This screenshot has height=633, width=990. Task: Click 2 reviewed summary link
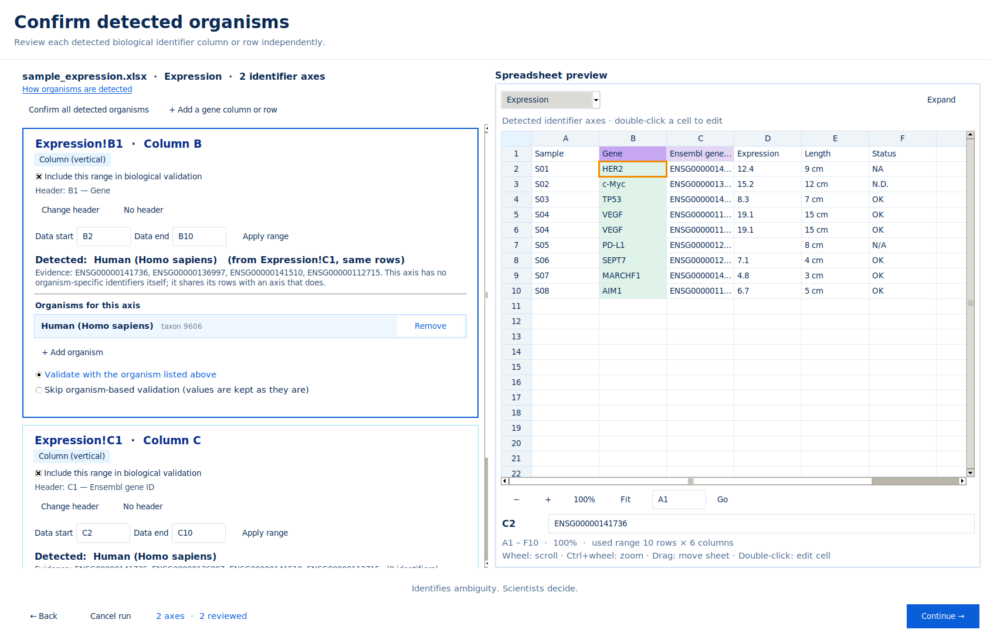point(223,616)
